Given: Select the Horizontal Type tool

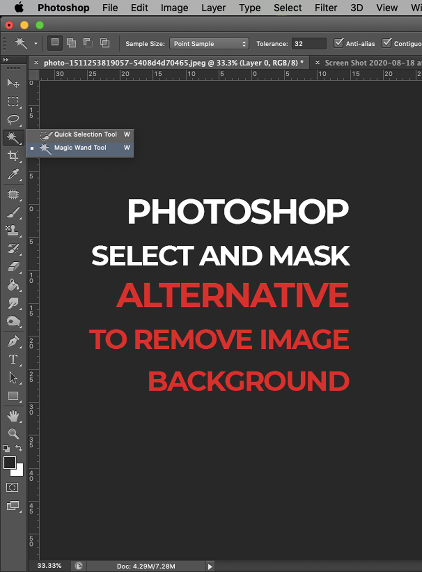Looking at the screenshot, I should tap(13, 359).
